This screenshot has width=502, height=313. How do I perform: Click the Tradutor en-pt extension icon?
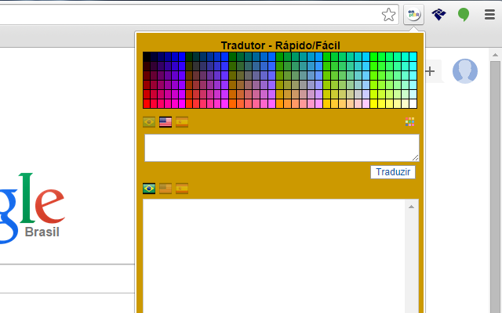[x=413, y=15]
